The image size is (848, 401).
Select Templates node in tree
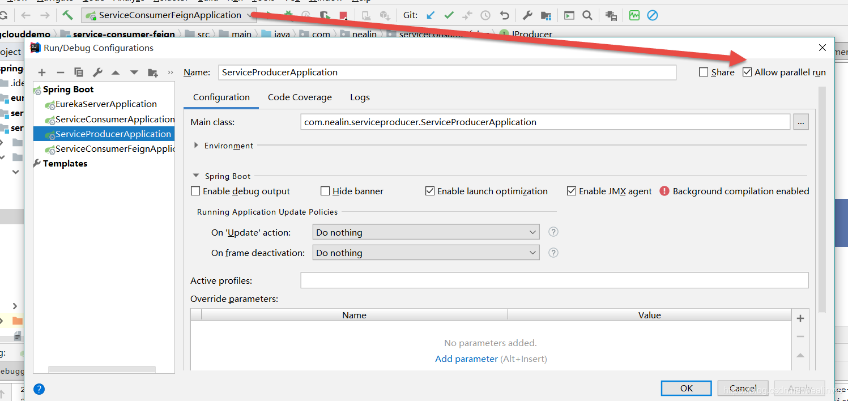[65, 164]
